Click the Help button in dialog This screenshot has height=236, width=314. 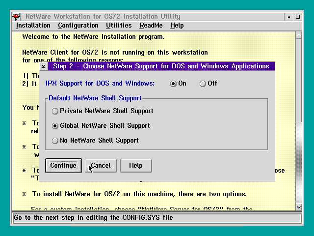pos(136,166)
